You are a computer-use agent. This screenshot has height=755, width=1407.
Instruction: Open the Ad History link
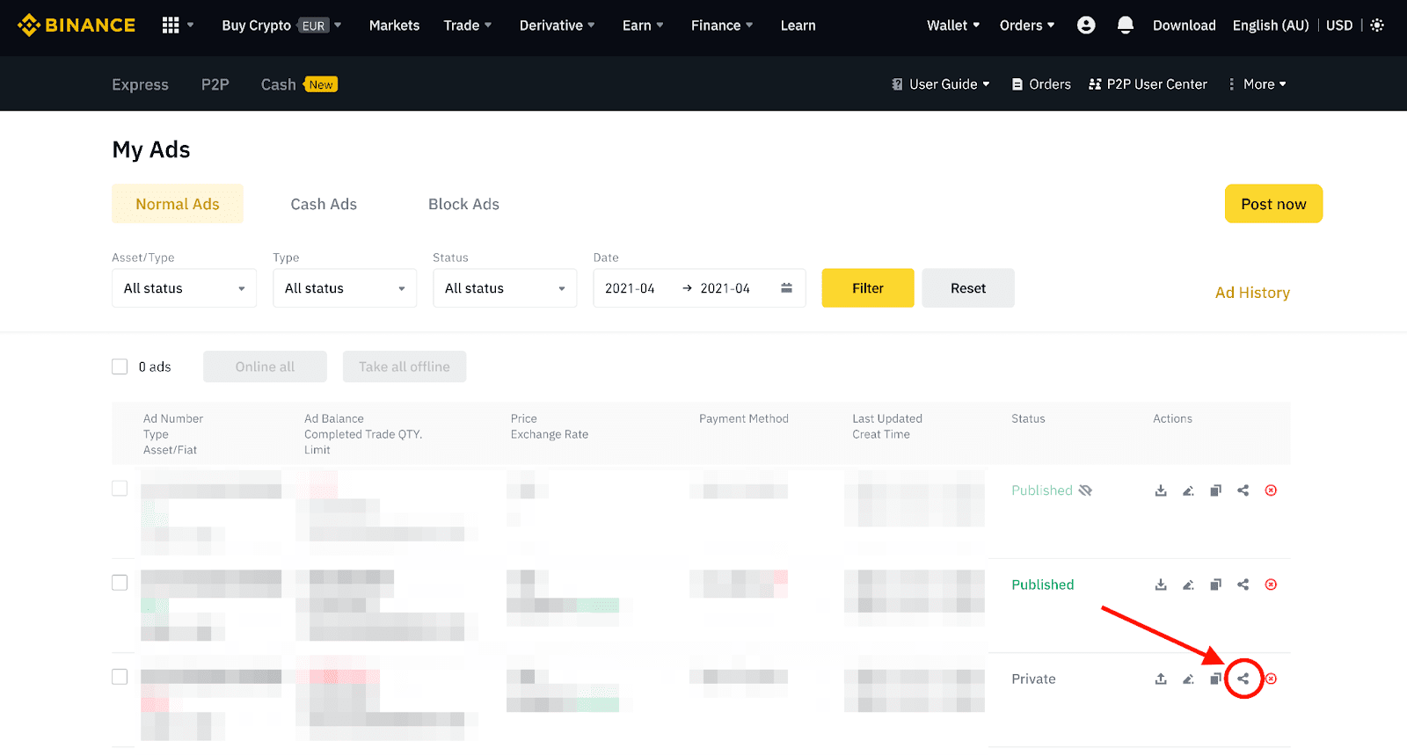pyautogui.click(x=1252, y=293)
